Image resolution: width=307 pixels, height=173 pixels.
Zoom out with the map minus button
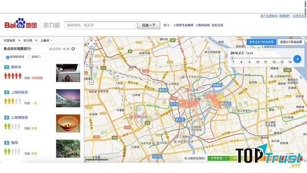point(91,82)
